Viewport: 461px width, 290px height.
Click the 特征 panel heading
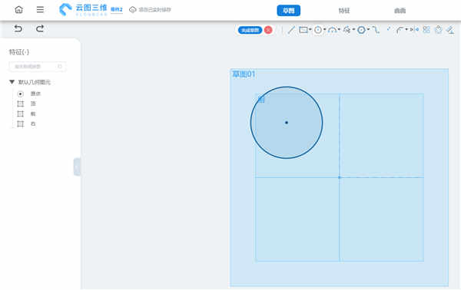(18, 52)
